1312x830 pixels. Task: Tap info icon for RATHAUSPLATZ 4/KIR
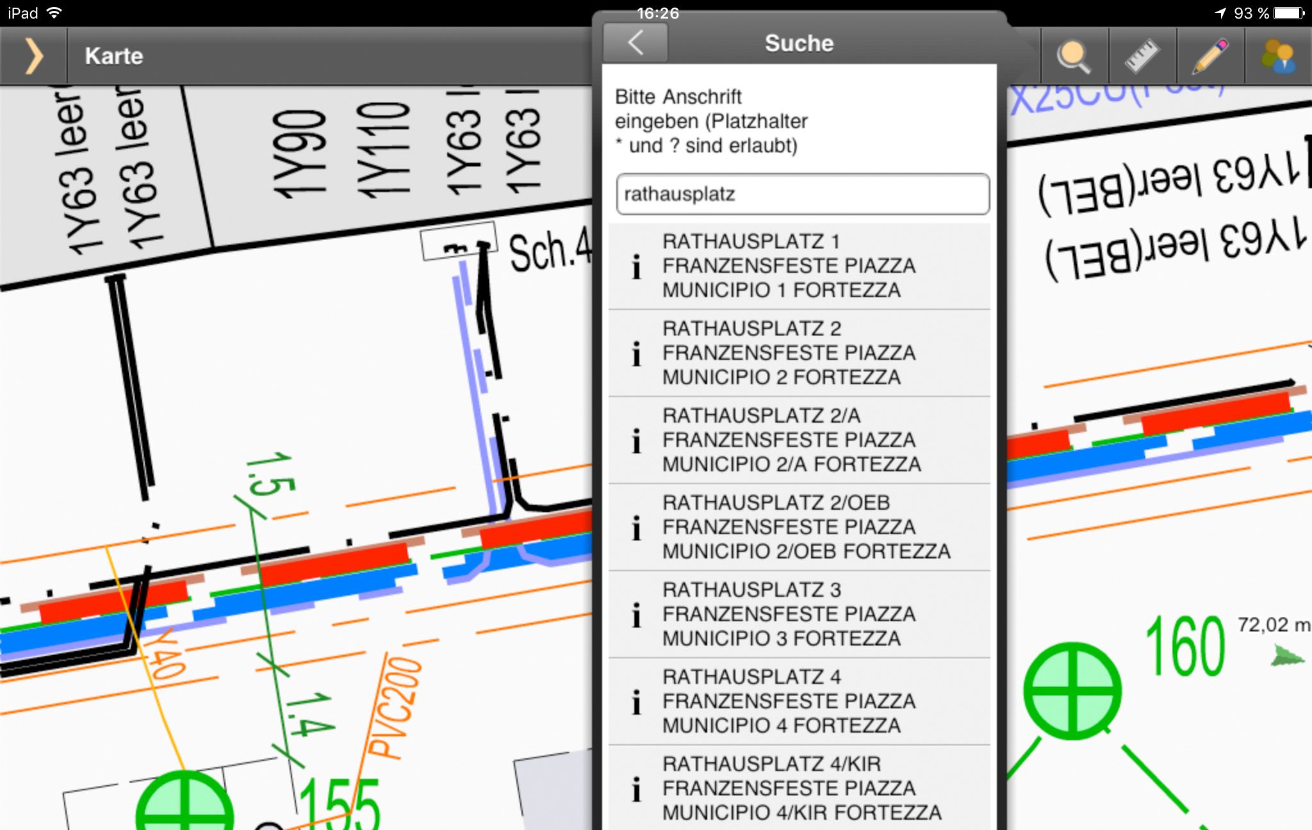[636, 789]
